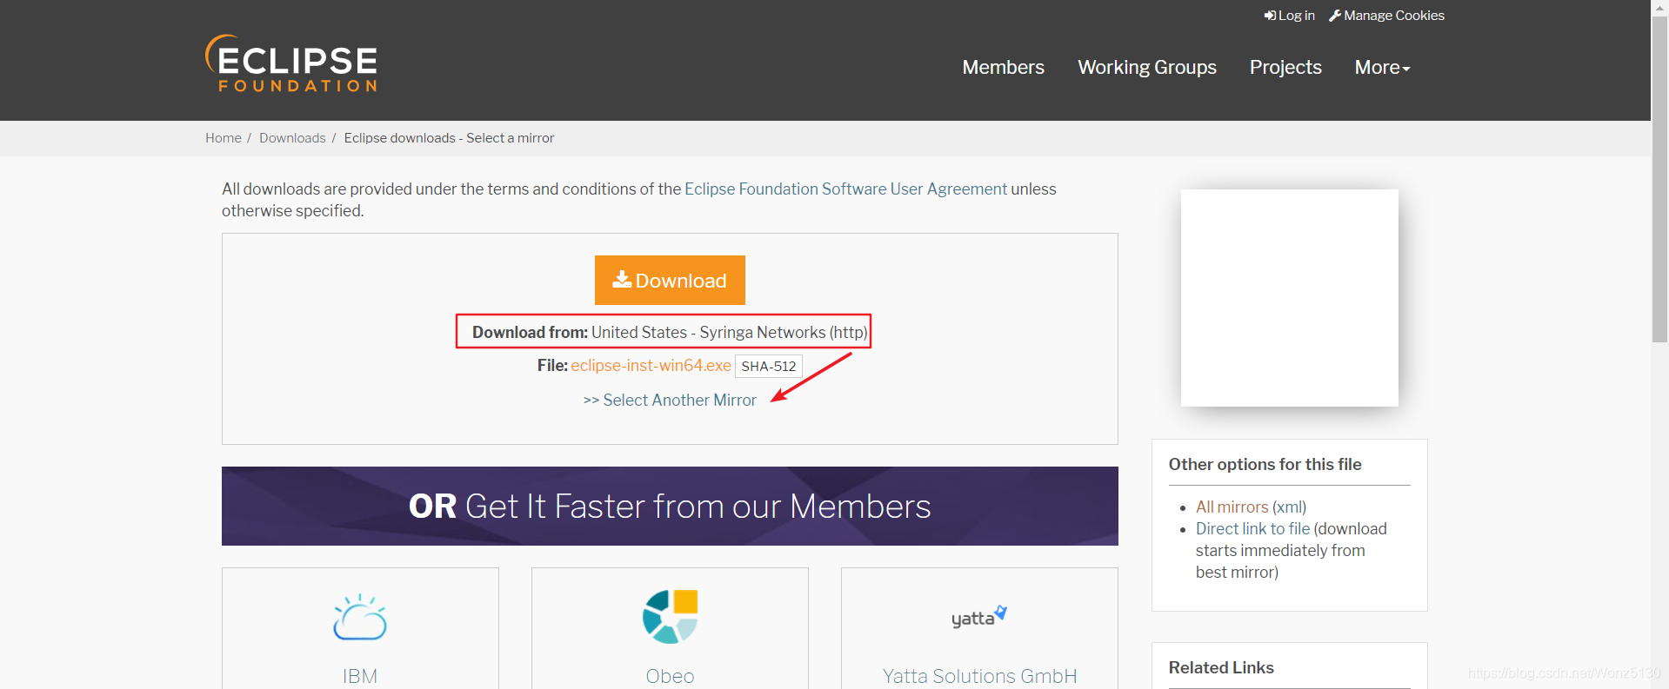Open the Members menu item
Viewport: 1669px width, 689px height.
tap(1003, 67)
